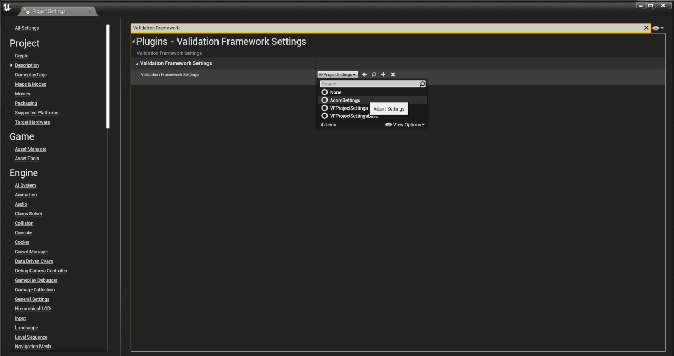The width and height of the screenshot is (674, 356).
Task: Go to the GameplayTags settings page
Action: (31, 75)
